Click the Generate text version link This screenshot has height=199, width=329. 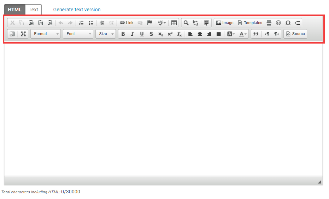[77, 10]
